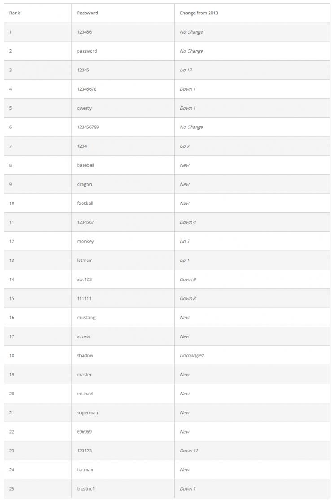
Task: Click the Password column header
Action: 87,13
